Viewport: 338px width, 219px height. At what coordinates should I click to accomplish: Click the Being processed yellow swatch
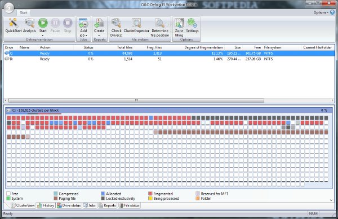[150, 198]
